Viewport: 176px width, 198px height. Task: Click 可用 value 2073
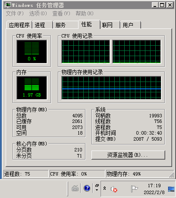78,127
